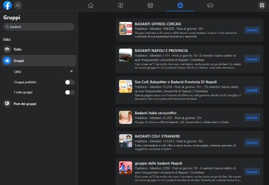
Task: Click the blue Gruppi filter icon
Action: [7, 61]
